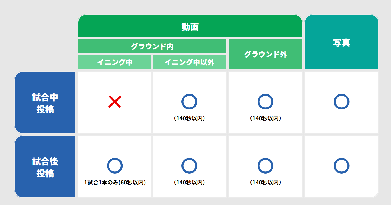Click (140秒以内) under 試合後 グラウンド外
The width and height of the screenshot is (391, 205).
click(x=266, y=182)
